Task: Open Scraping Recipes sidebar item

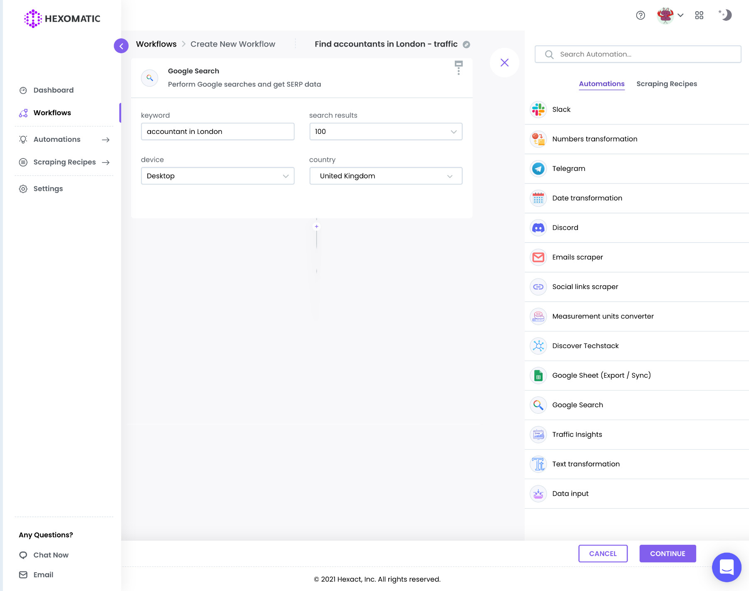Action: coord(64,162)
